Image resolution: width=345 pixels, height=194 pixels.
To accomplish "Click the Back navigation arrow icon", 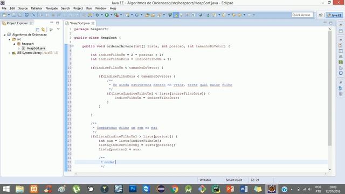I will [x=239, y=15].
